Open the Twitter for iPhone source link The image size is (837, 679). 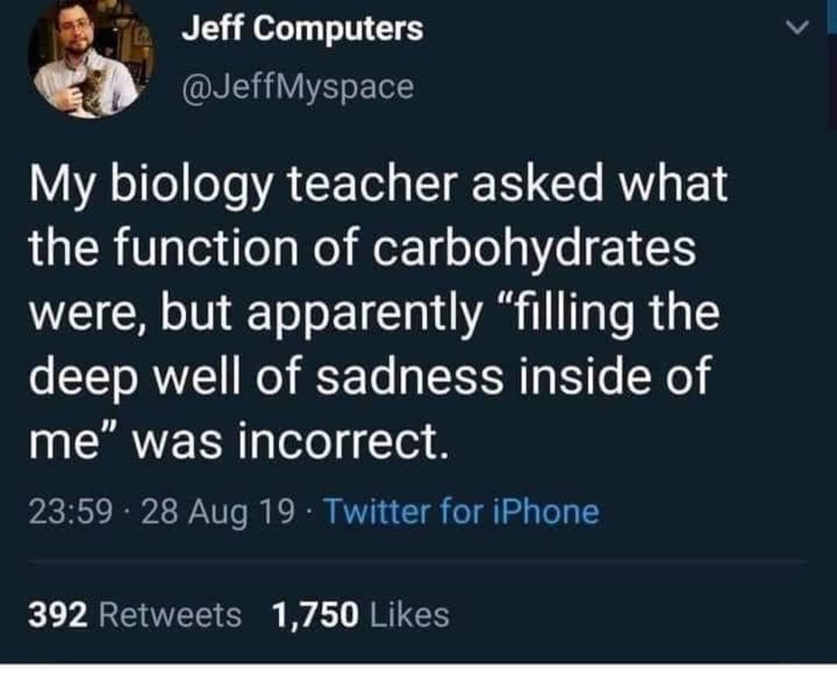[460, 512]
